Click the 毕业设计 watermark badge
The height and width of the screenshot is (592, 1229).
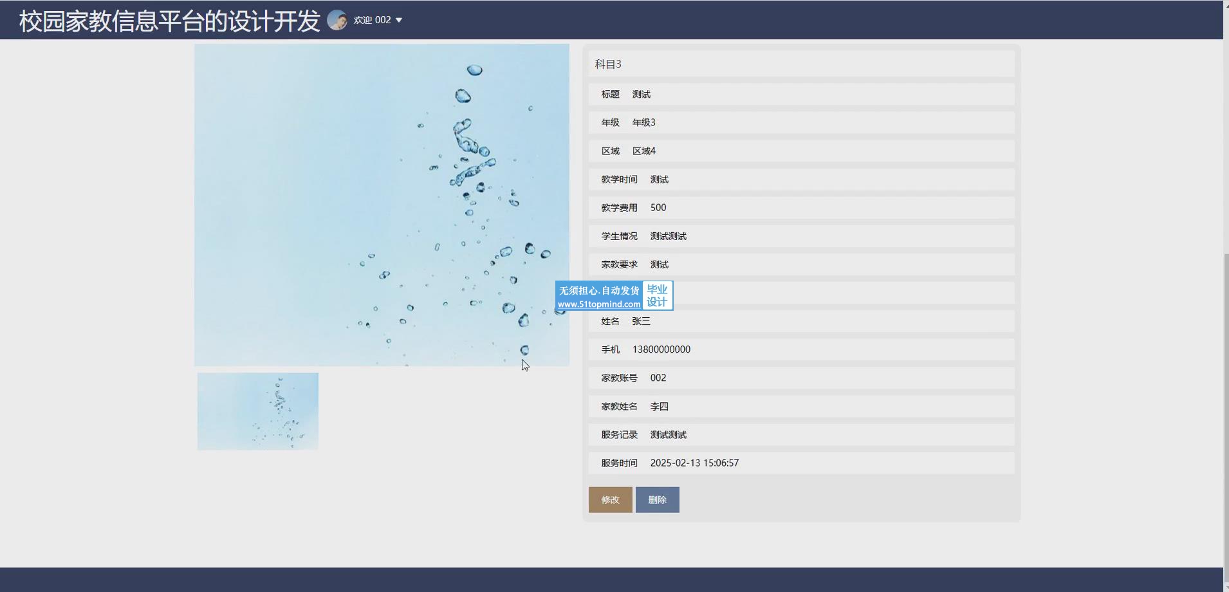657,295
